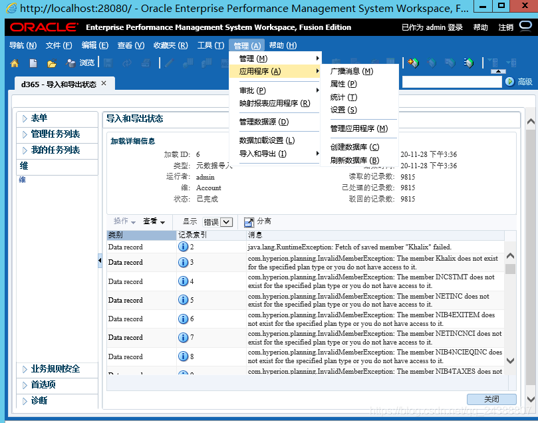Image resolution: width=538 pixels, height=423 pixels.
Task: Click the 帮助 link in Oracle header
Action: pyautogui.click(x=480, y=27)
